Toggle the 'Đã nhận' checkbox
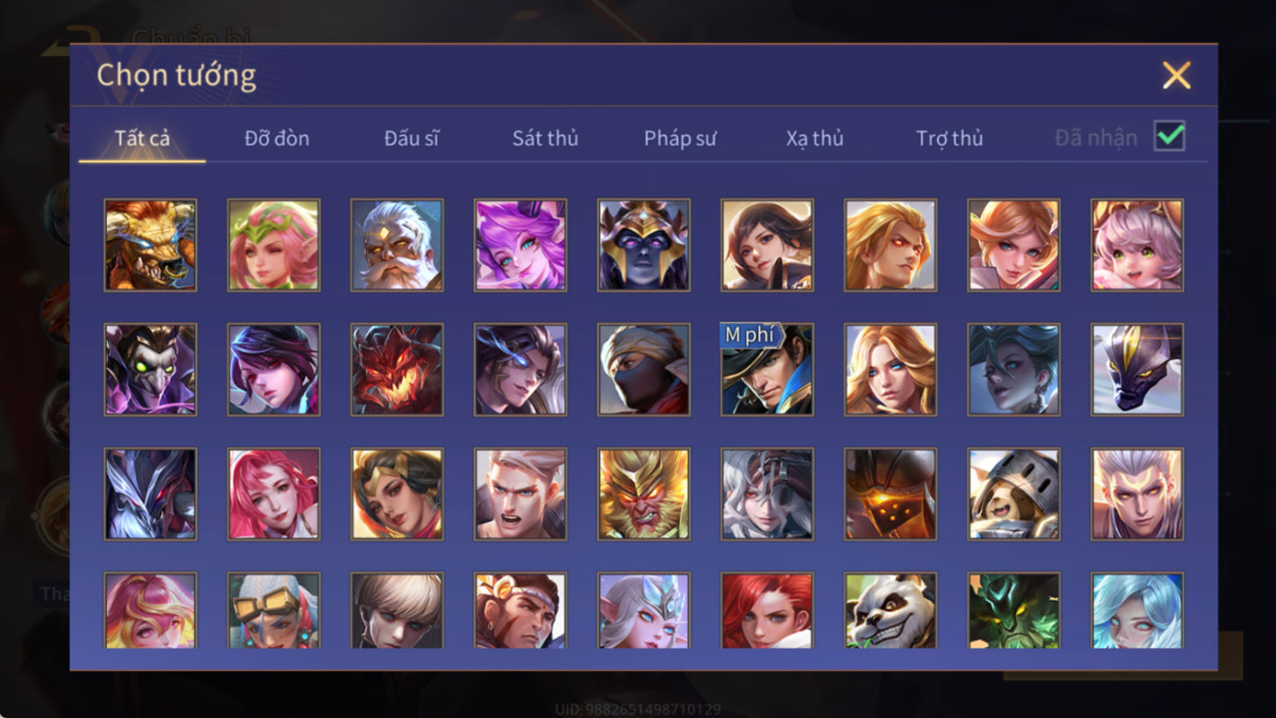Image resolution: width=1276 pixels, height=718 pixels. click(1169, 137)
